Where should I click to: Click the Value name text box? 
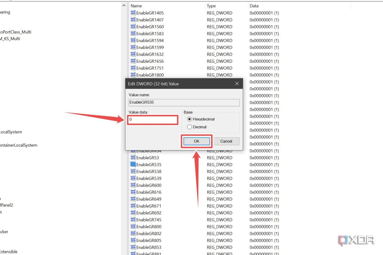pyautogui.click(x=184, y=103)
